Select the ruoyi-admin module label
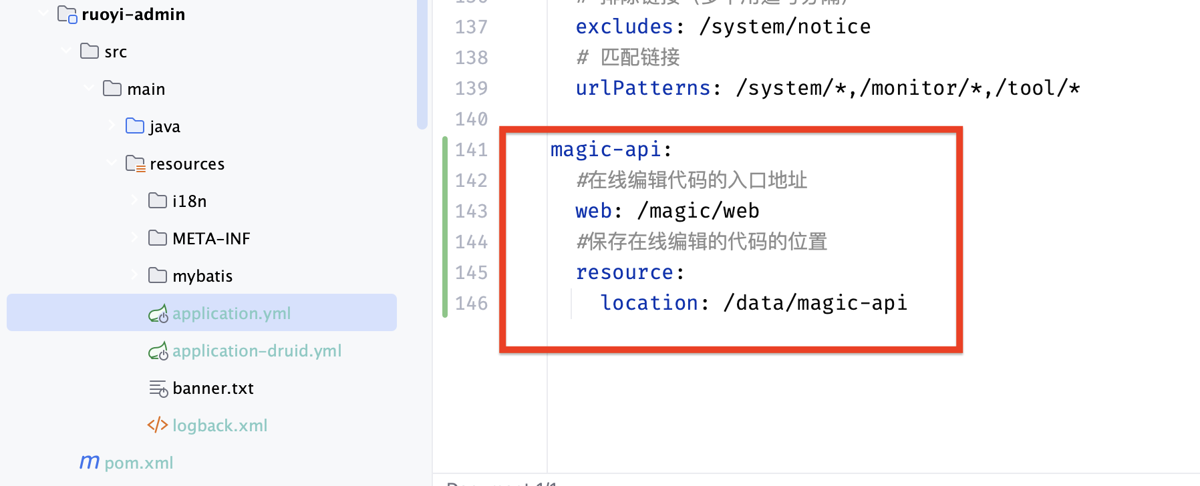 (x=134, y=14)
